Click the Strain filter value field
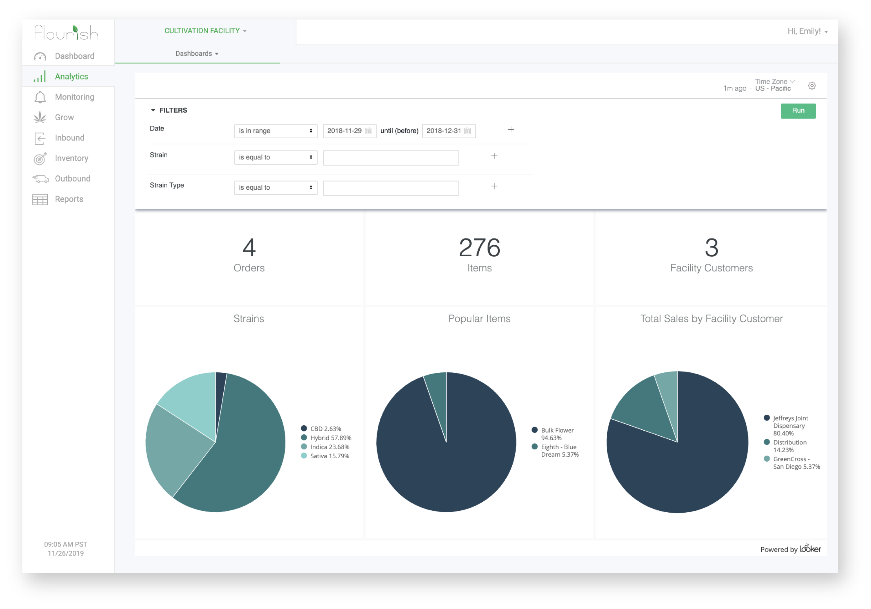The height and width of the screenshot is (609, 871). (x=391, y=158)
